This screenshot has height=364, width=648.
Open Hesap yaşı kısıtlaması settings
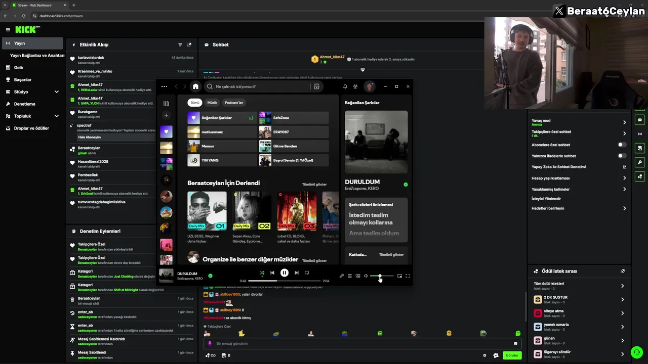pos(579,178)
